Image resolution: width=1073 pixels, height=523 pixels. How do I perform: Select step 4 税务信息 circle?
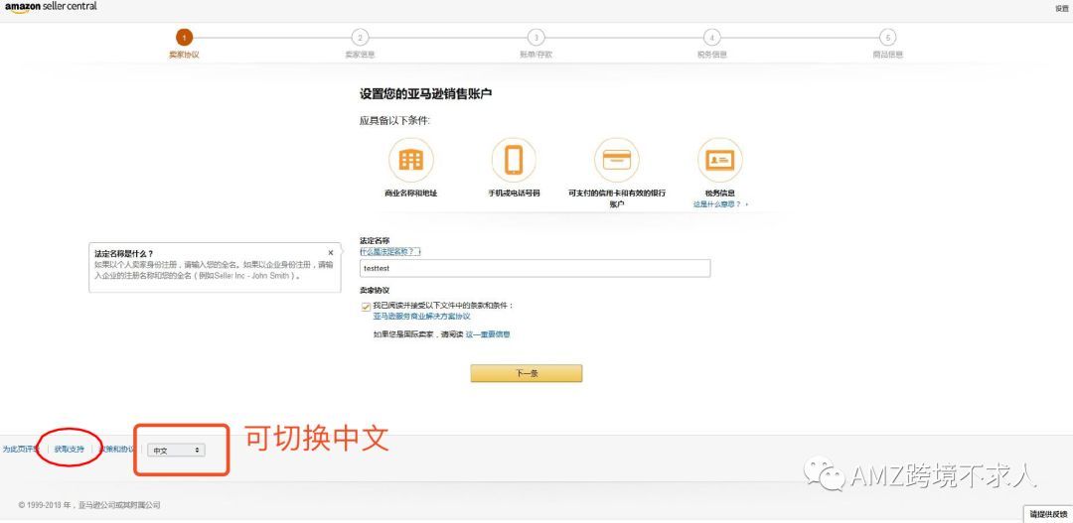click(x=711, y=38)
